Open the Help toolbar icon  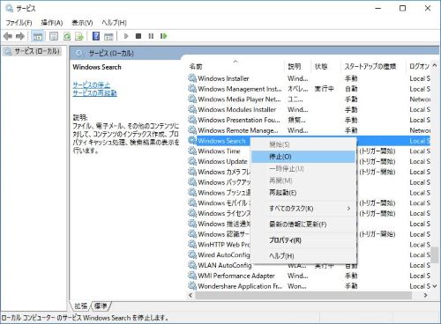96,36
